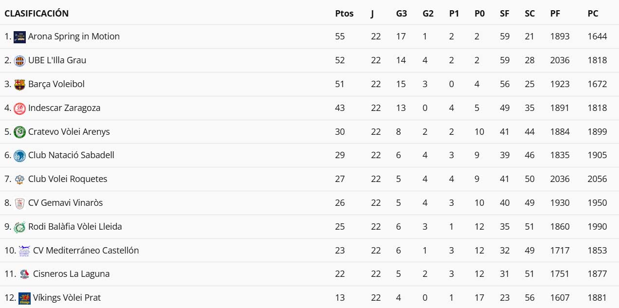Viewport: 619px width, 308px height.
Task: Click the CLASIFICACIÓN table heading
Action: point(36,14)
